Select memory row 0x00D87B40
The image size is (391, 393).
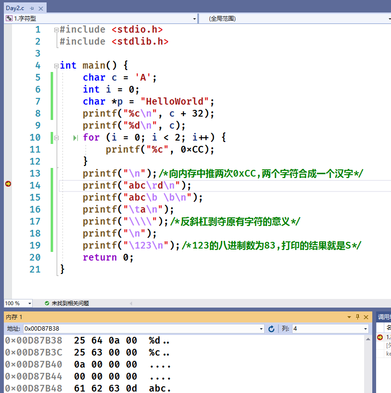tap(88, 364)
